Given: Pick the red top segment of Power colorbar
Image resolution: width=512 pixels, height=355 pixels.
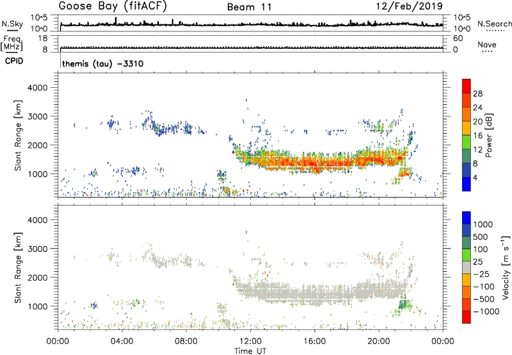Looking at the screenshot, I should pos(467,87).
